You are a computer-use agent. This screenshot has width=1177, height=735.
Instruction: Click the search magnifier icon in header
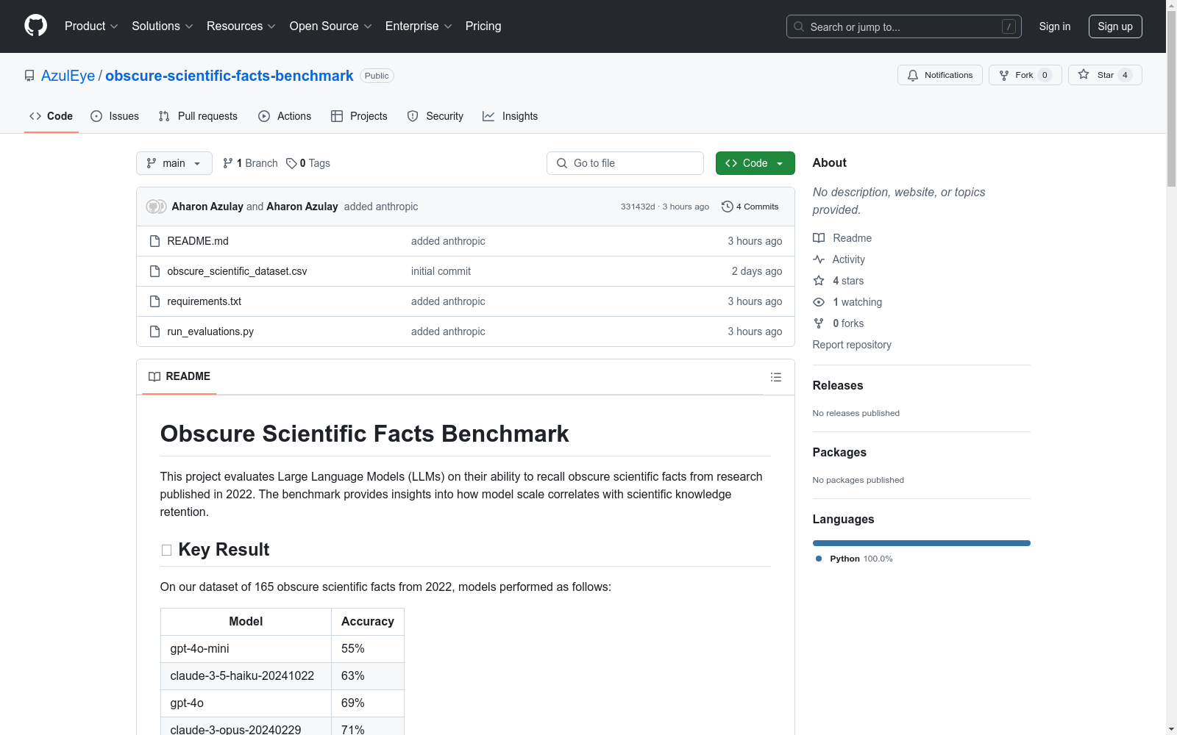tap(799, 26)
